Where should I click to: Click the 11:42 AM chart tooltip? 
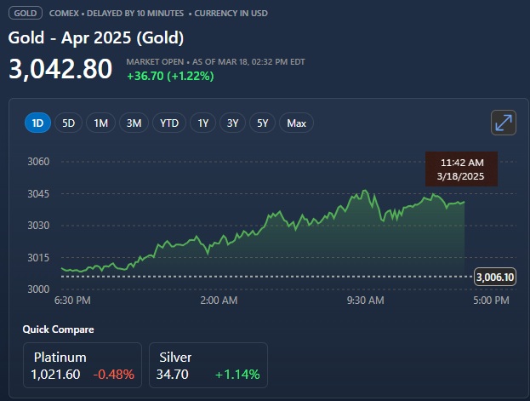pyautogui.click(x=461, y=169)
